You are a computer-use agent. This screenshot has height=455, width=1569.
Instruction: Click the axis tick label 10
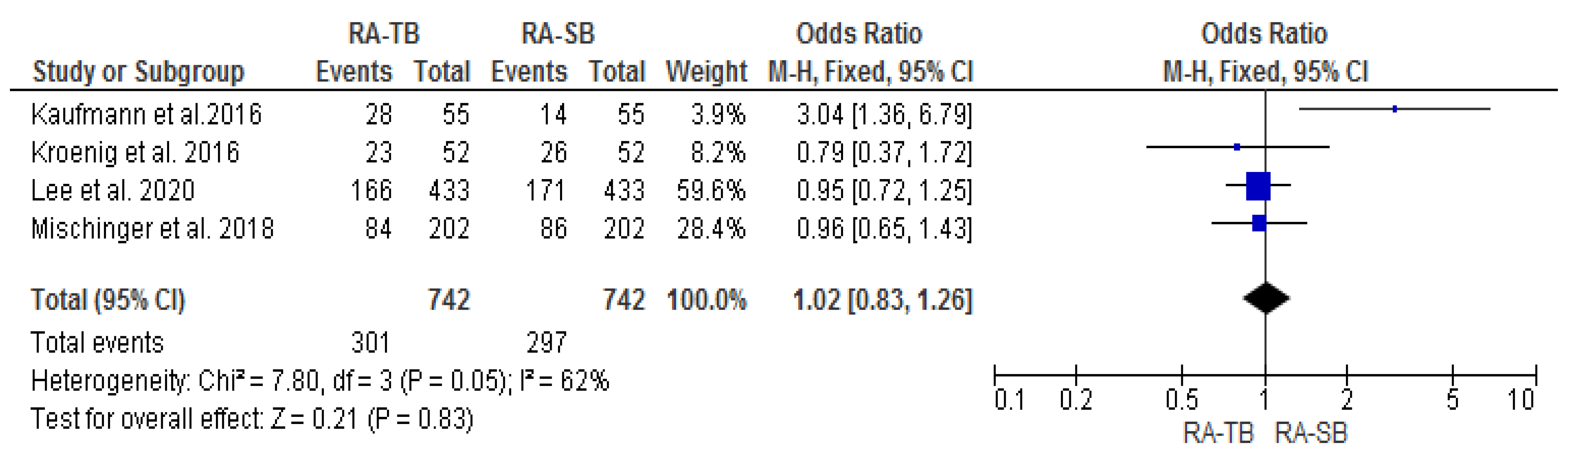tap(1520, 400)
